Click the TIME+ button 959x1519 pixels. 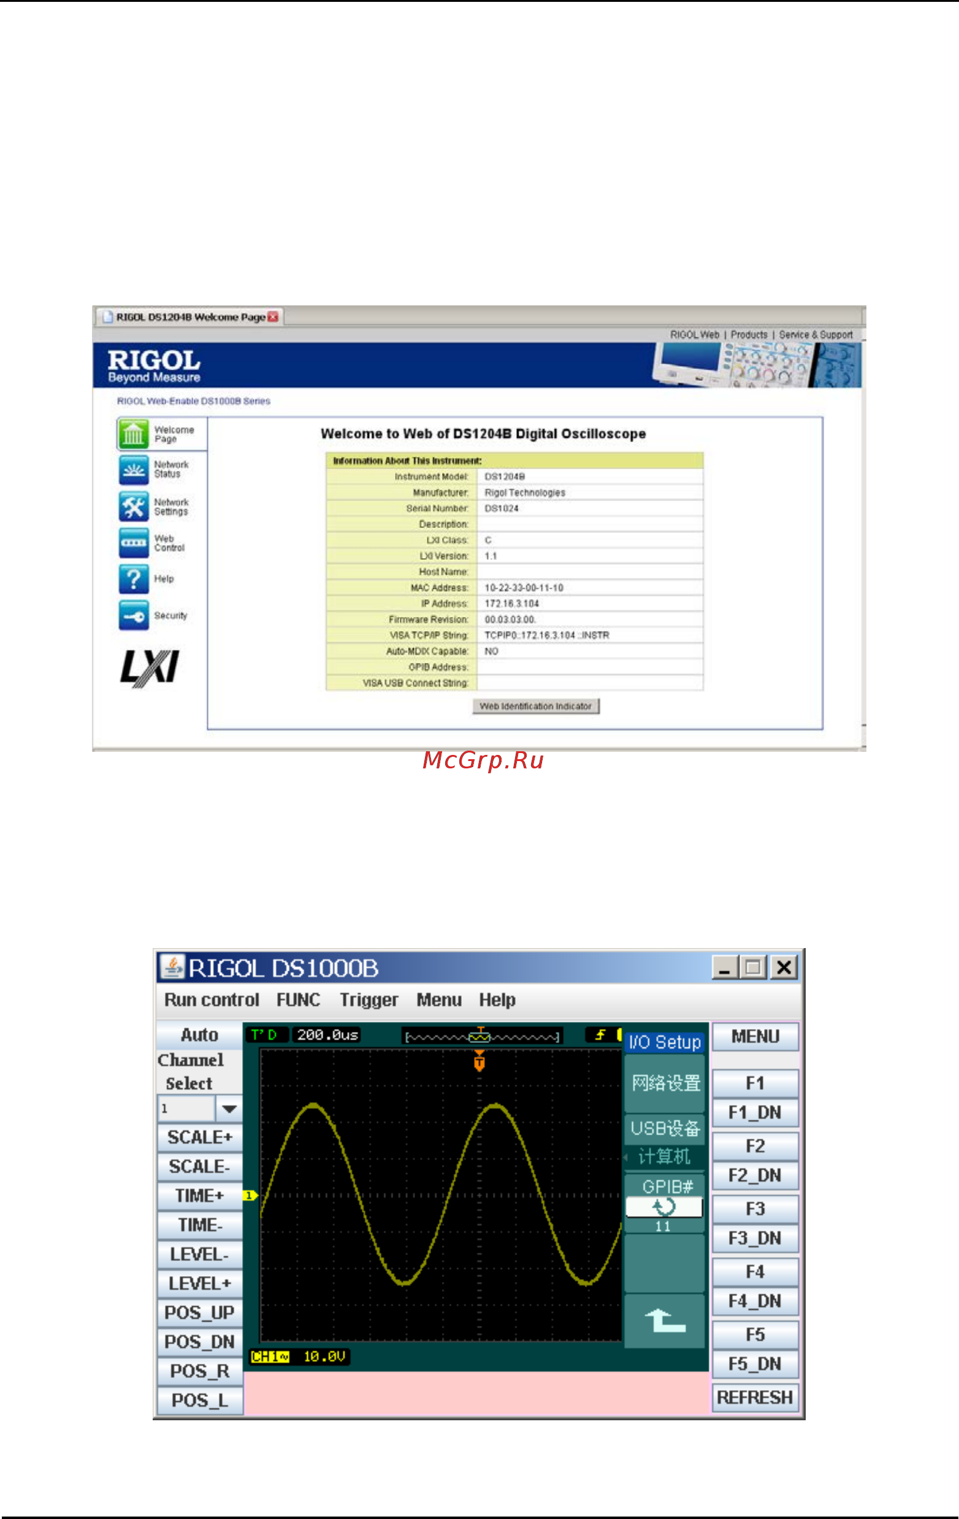[x=200, y=1195]
